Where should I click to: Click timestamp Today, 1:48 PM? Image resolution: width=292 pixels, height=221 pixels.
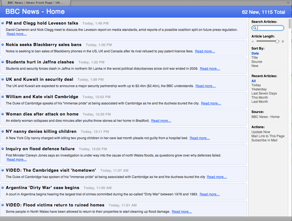95,23
